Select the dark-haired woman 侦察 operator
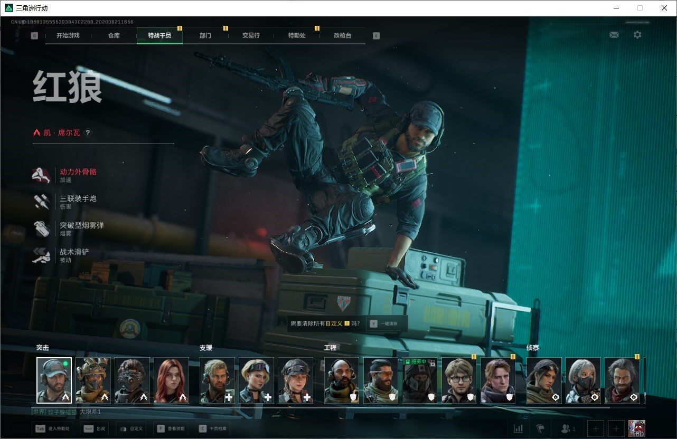Viewport: 677px width, 439px height. click(x=544, y=380)
